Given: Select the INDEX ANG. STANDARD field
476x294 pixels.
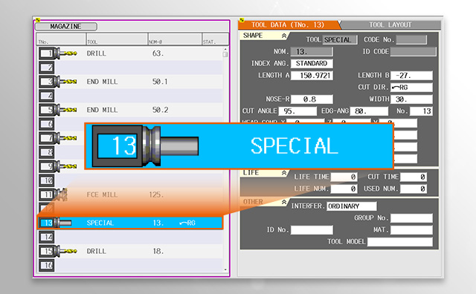Looking at the screenshot, I should 312,63.
